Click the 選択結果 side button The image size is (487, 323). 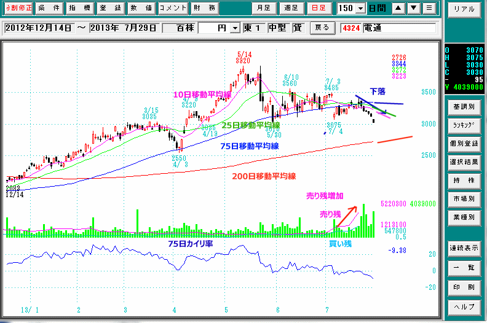464,162
